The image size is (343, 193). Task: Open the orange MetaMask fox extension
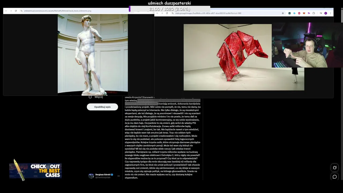[x=304, y=13]
